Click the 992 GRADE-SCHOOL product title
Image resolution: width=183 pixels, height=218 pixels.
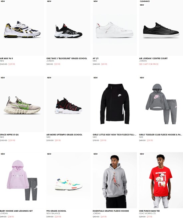pos(56,211)
